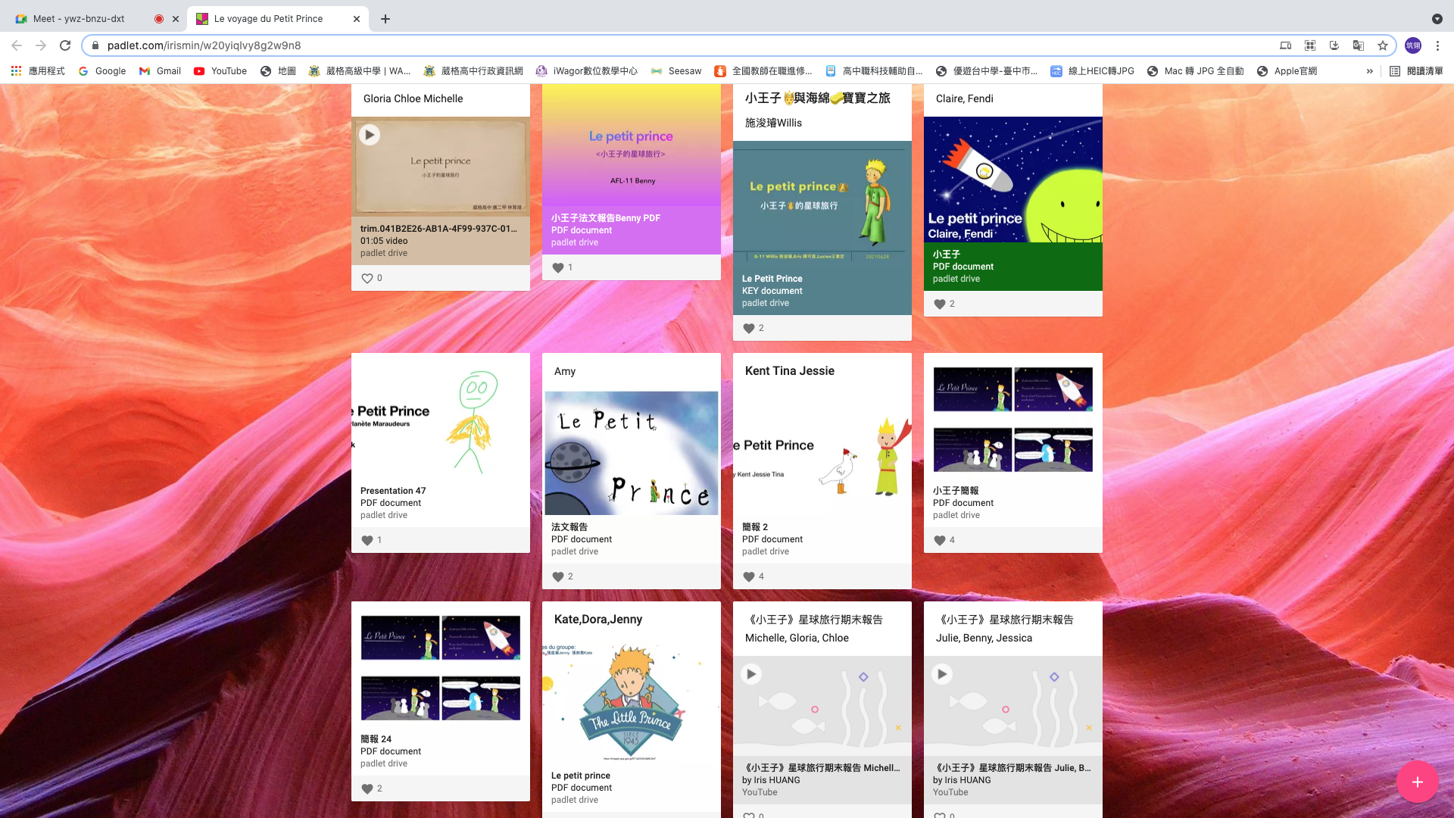Toggle heart on Claire, Fendi post
The width and height of the screenshot is (1454, 818).
point(940,304)
